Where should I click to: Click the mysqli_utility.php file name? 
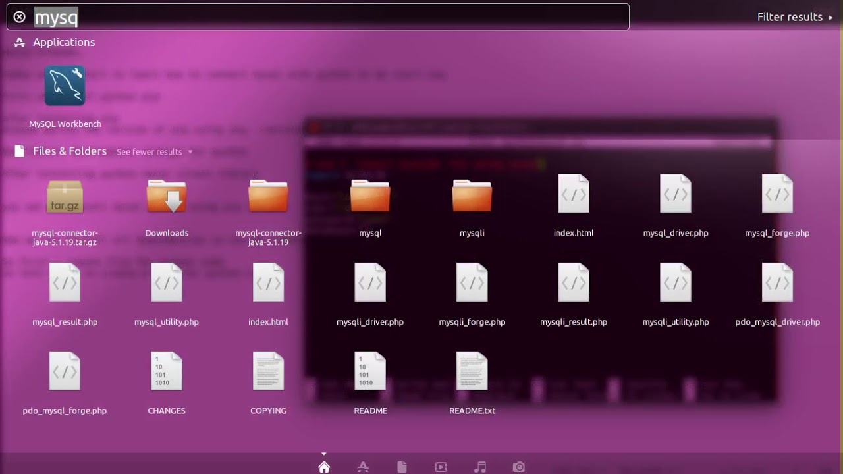pos(676,322)
